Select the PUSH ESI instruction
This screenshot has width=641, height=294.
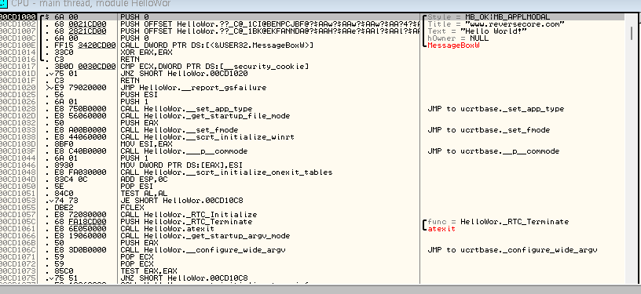(137, 95)
